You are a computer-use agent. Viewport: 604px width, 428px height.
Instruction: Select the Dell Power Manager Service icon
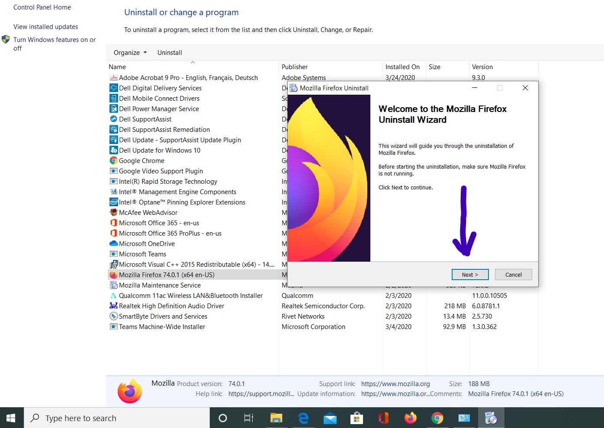(x=114, y=109)
